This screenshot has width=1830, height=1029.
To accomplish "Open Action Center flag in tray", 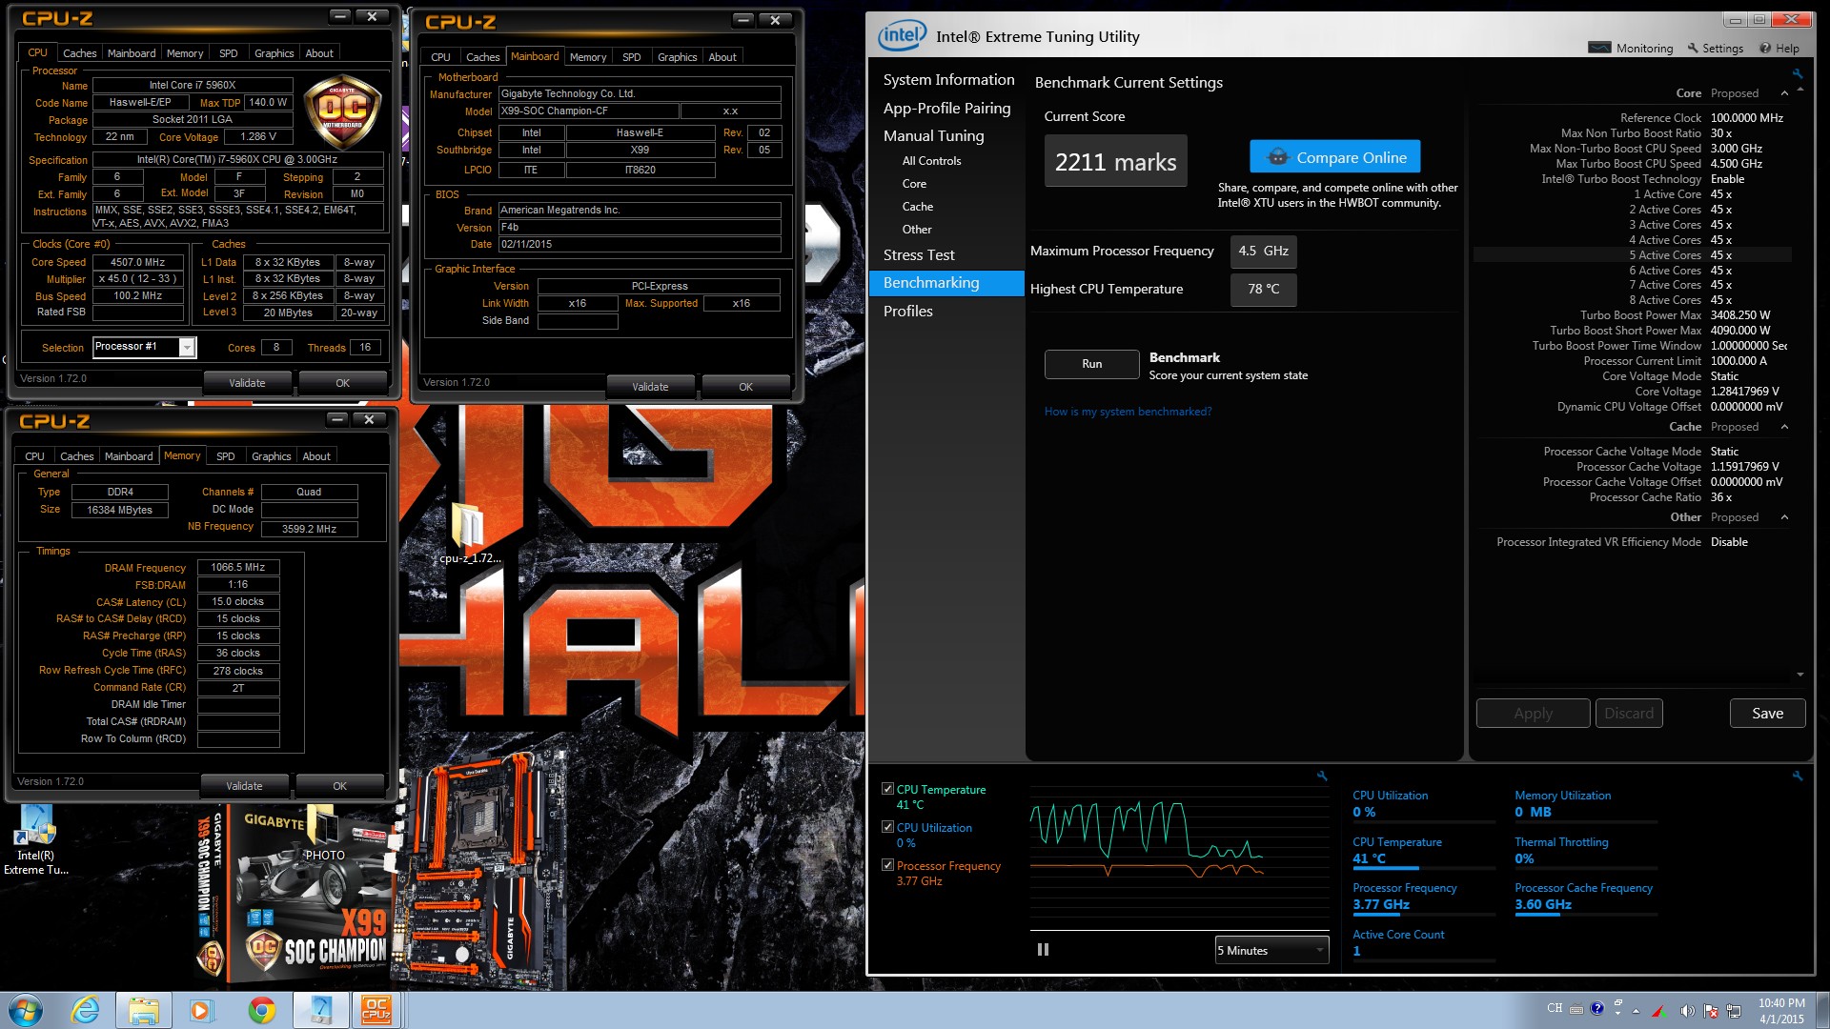I will tap(1711, 1011).
